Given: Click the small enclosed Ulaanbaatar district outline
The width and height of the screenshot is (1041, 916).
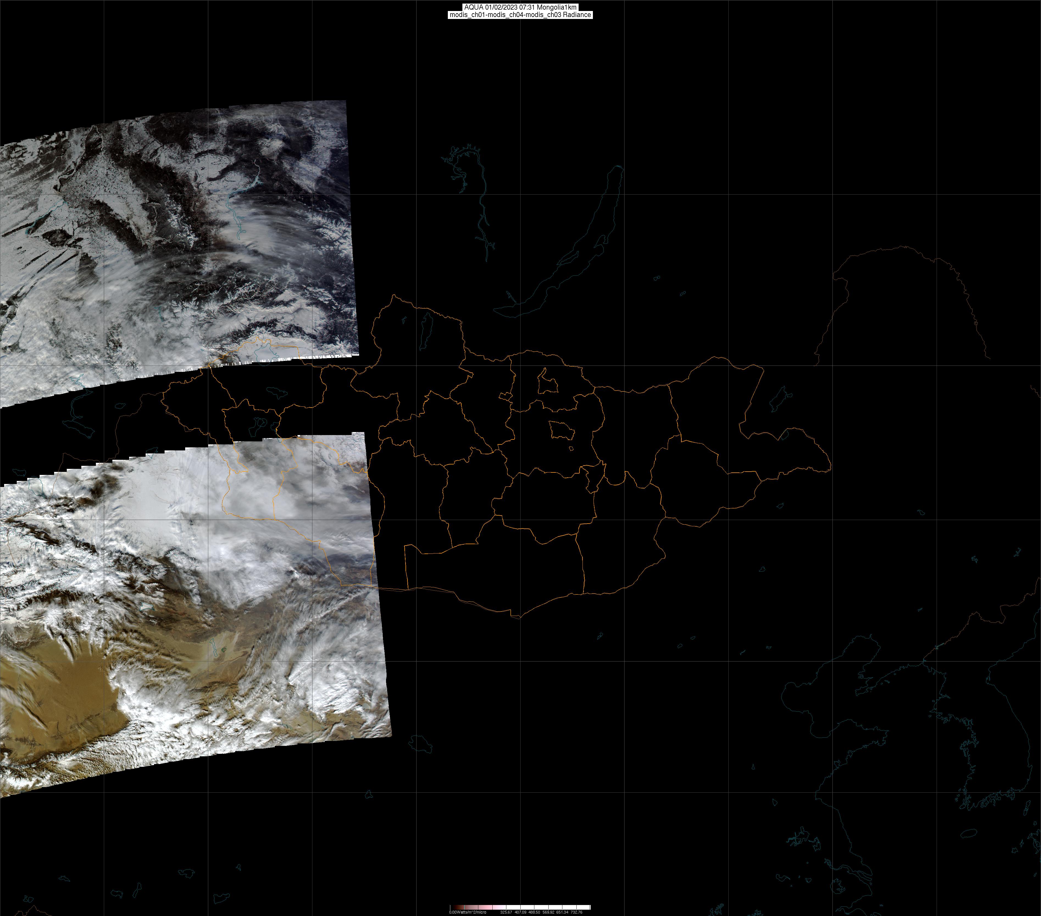Looking at the screenshot, I should tap(562, 431).
